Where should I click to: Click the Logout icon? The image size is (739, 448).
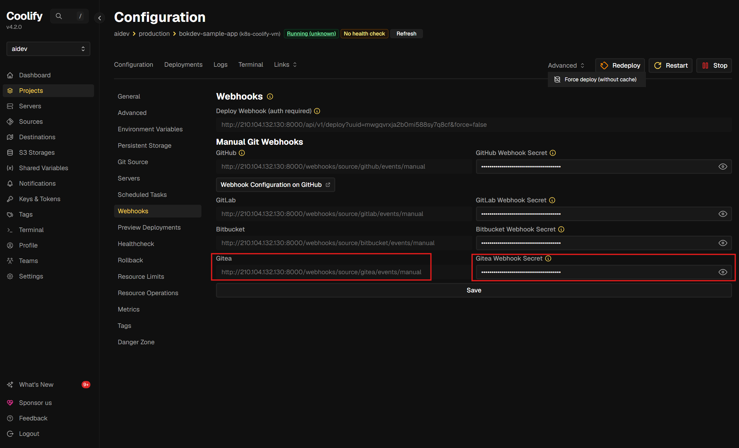tap(10, 434)
